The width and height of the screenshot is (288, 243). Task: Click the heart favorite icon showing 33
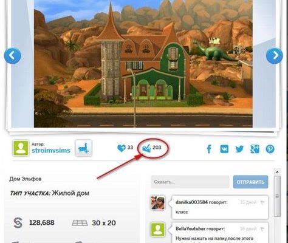[122, 148]
